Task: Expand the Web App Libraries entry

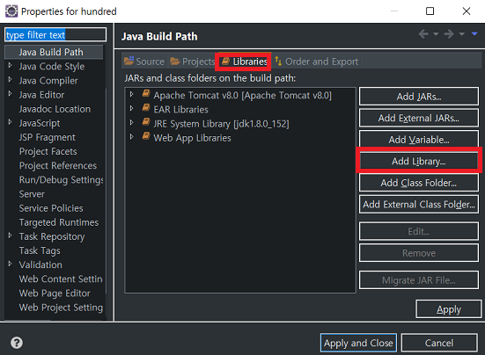Action: click(x=132, y=137)
